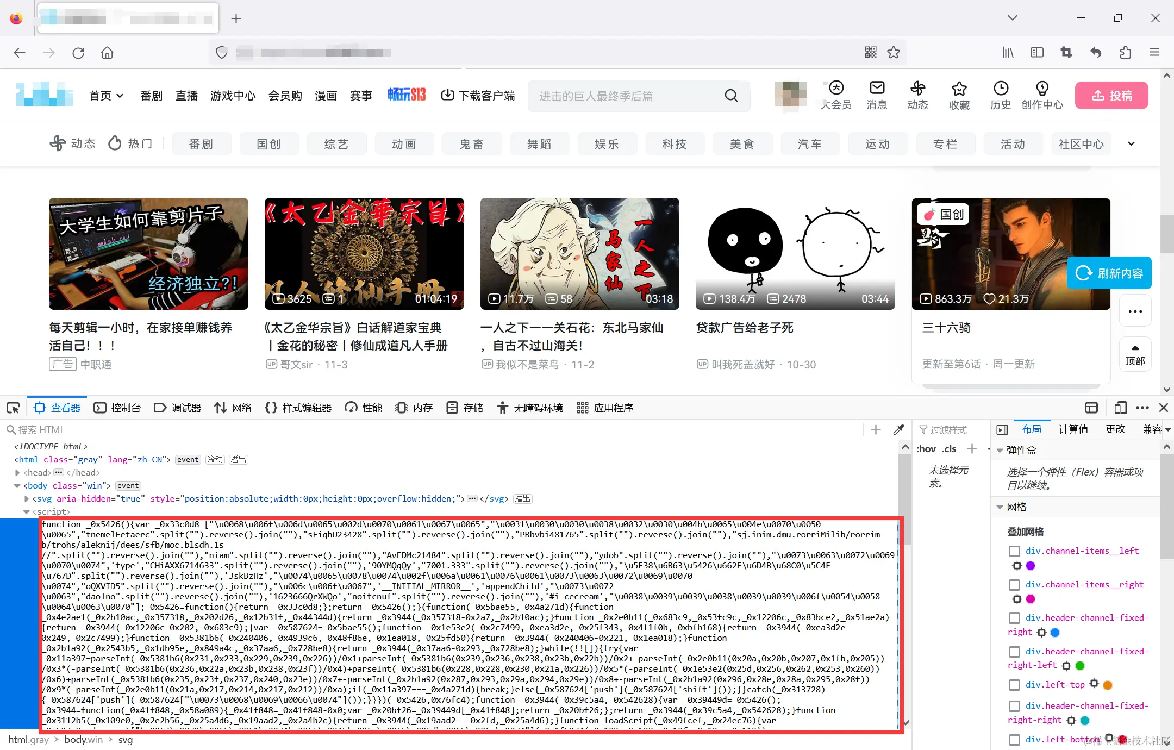
Task: Enable div.channel-items__right grid overlay checkbox
Action: coord(1014,585)
